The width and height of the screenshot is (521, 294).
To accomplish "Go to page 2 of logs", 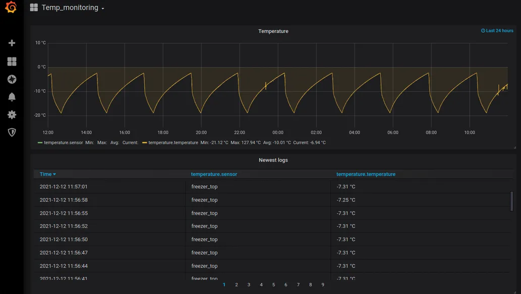I will pyautogui.click(x=237, y=285).
